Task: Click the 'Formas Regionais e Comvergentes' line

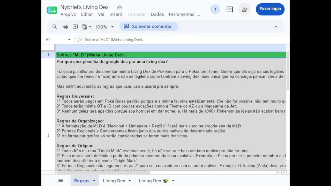Action: pyautogui.click(x=141, y=131)
